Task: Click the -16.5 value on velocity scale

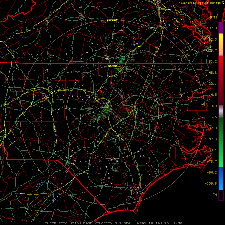Action: pos(212,117)
